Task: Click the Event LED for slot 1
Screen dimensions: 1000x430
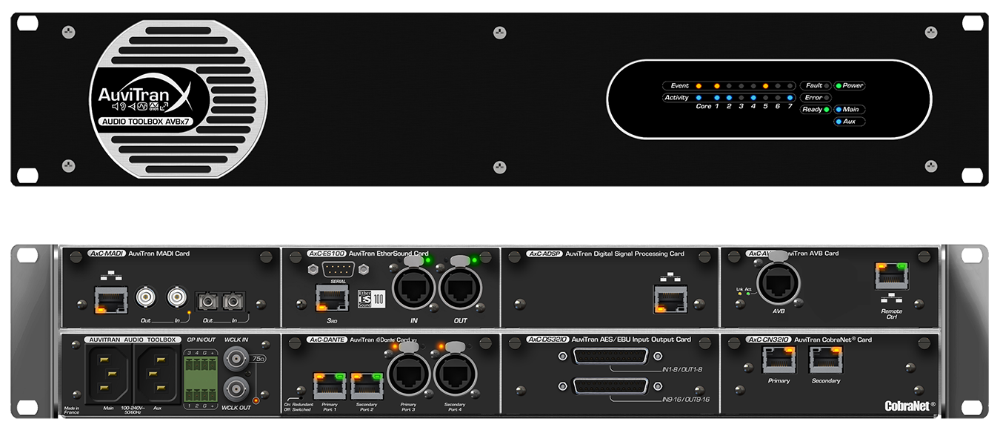Action: pyautogui.click(x=716, y=86)
